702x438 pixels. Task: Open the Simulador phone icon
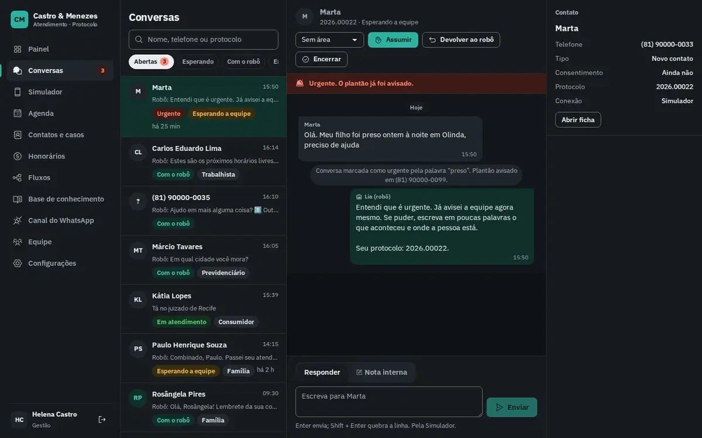tap(18, 92)
